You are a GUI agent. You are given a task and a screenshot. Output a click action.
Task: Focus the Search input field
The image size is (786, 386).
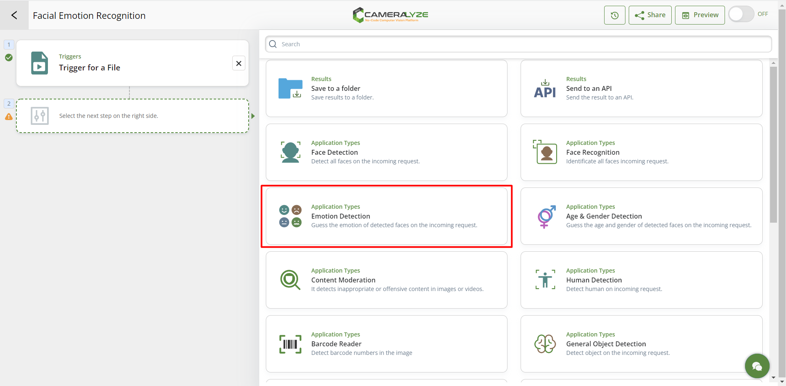[x=518, y=44]
